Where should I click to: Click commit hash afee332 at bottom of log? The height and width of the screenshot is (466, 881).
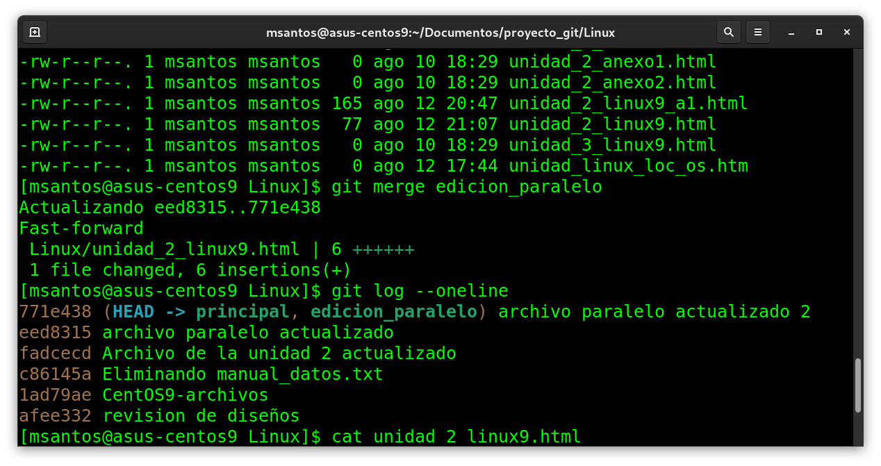point(55,416)
